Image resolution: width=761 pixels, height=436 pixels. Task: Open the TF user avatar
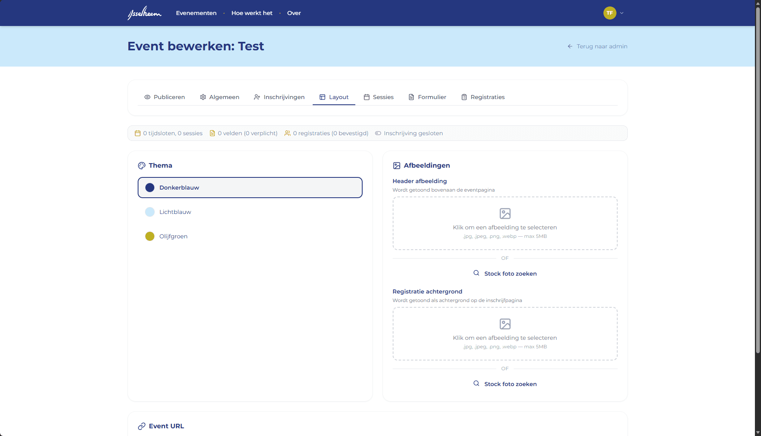[610, 13]
